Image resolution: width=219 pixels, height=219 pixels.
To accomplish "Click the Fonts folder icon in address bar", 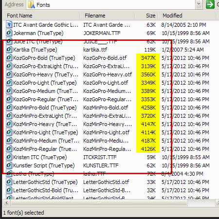I will [x=31, y=4].
